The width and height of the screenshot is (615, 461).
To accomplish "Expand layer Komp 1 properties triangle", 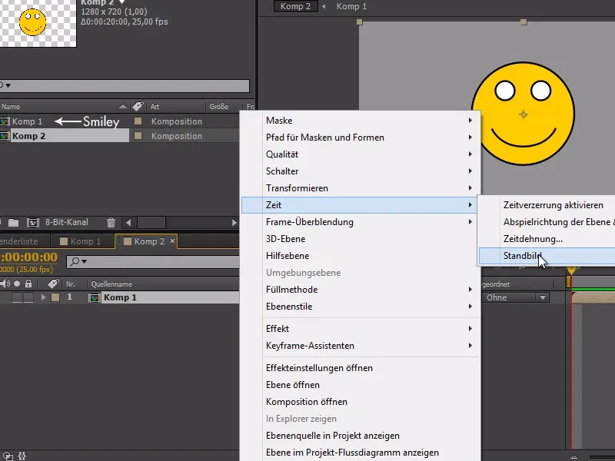I will pyautogui.click(x=43, y=297).
